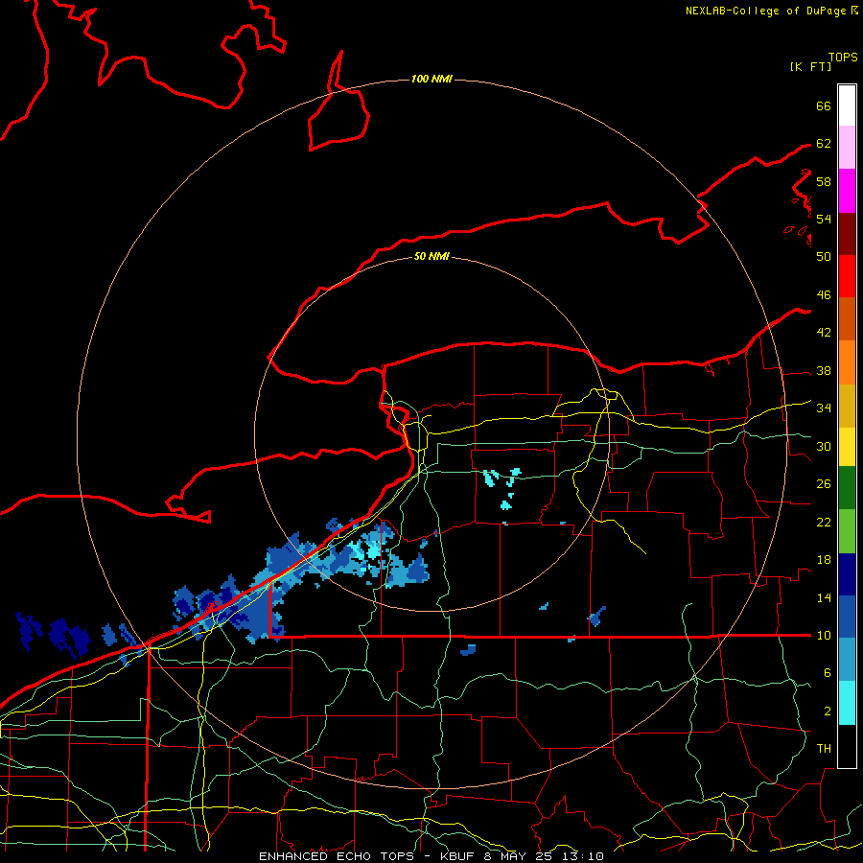Click the navy 14-18 kft legend swatch
This screenshot has width=863, height=863.
[x=847, y=574]
